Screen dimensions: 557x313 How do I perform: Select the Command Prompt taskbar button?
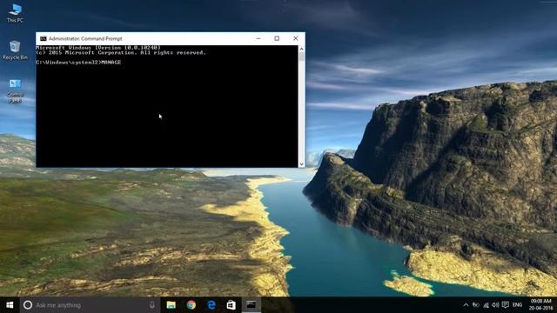pos(252,305)
